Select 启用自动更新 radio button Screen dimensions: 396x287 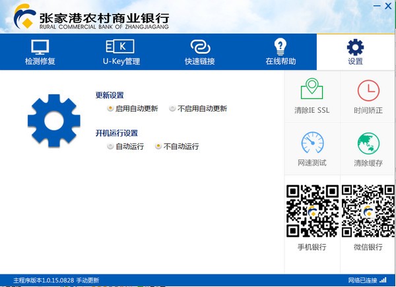110,109
